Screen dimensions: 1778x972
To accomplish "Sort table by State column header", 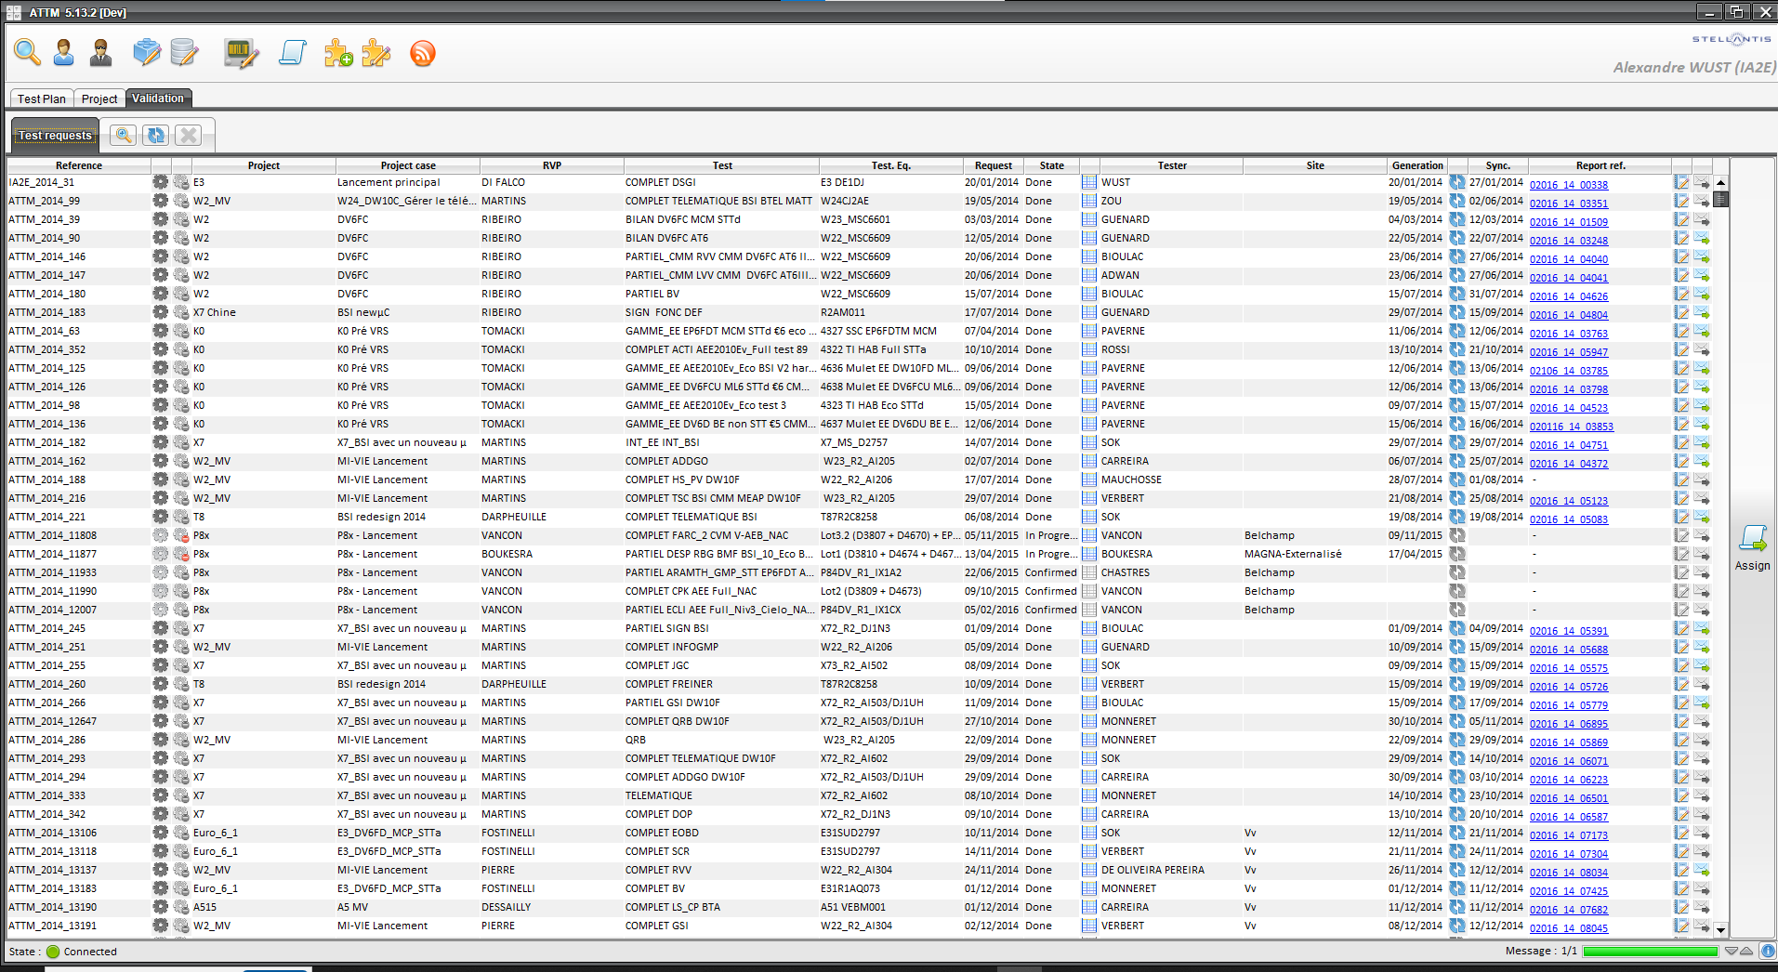I will pyautogui.click(x=1051, y=165).
